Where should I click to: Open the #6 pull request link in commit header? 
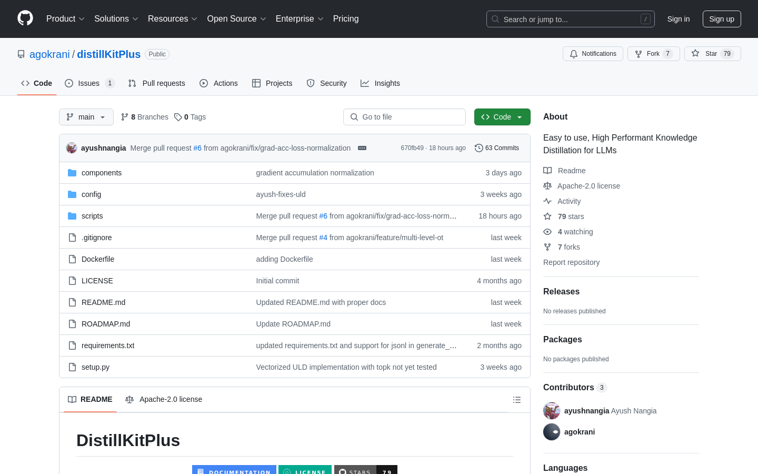click(197, 148)
